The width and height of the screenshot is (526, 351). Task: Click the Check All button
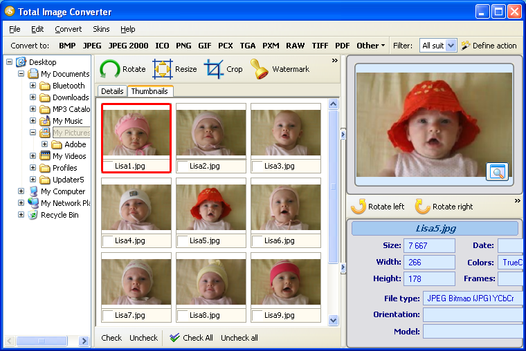[190, 338]
